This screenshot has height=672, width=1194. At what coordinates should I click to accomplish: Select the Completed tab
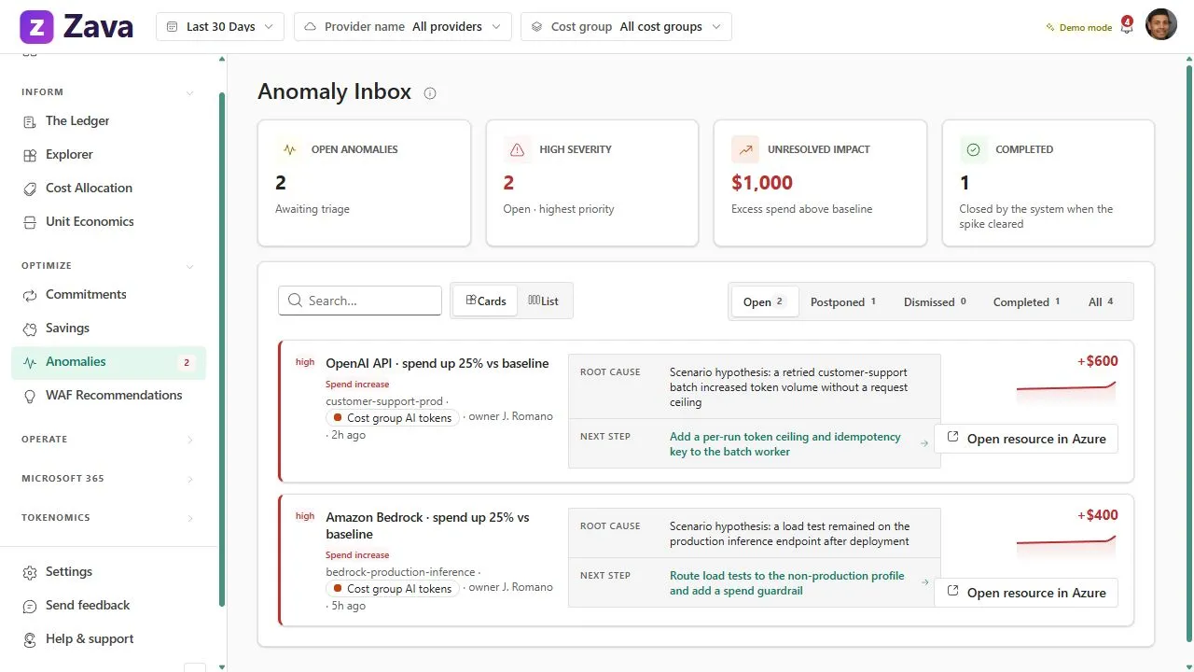coord(1026,301)
